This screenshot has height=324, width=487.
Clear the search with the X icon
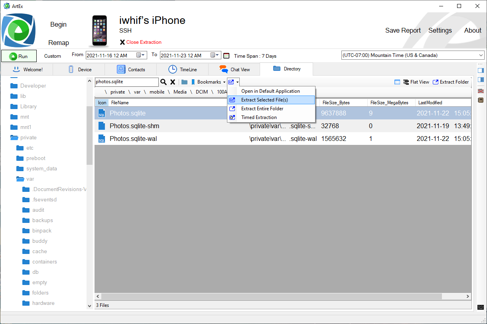[173, 82]
